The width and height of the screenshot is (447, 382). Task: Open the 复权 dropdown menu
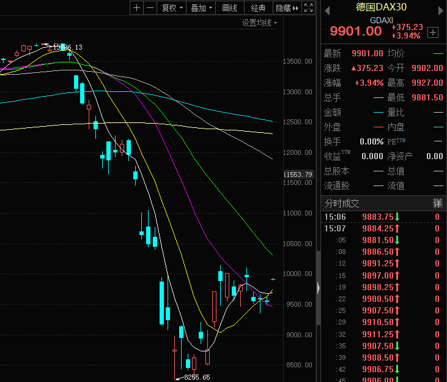point(171,8)
